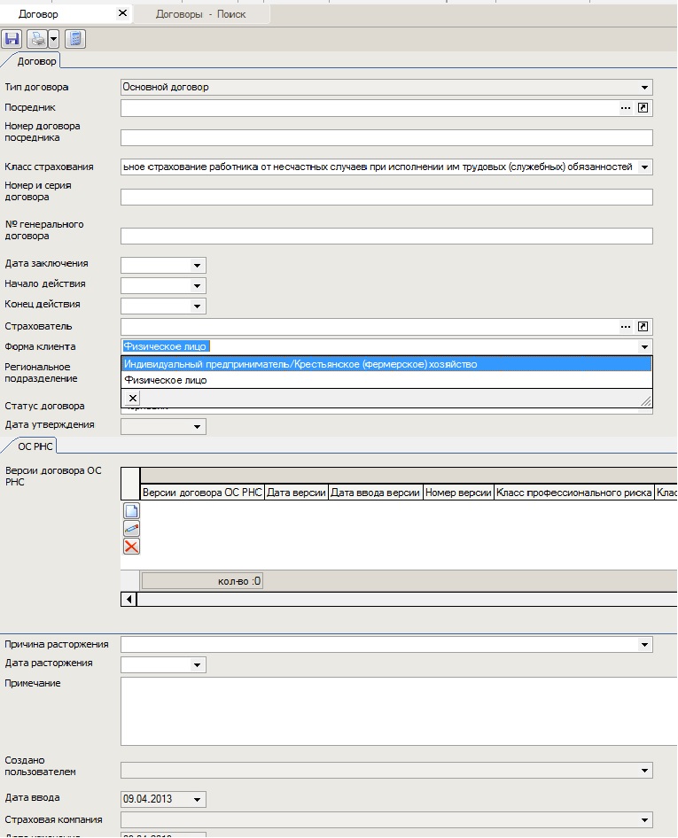Click the edit version pencil icon
The height and width of the screenshot is (838, 678).
(131, 528)
